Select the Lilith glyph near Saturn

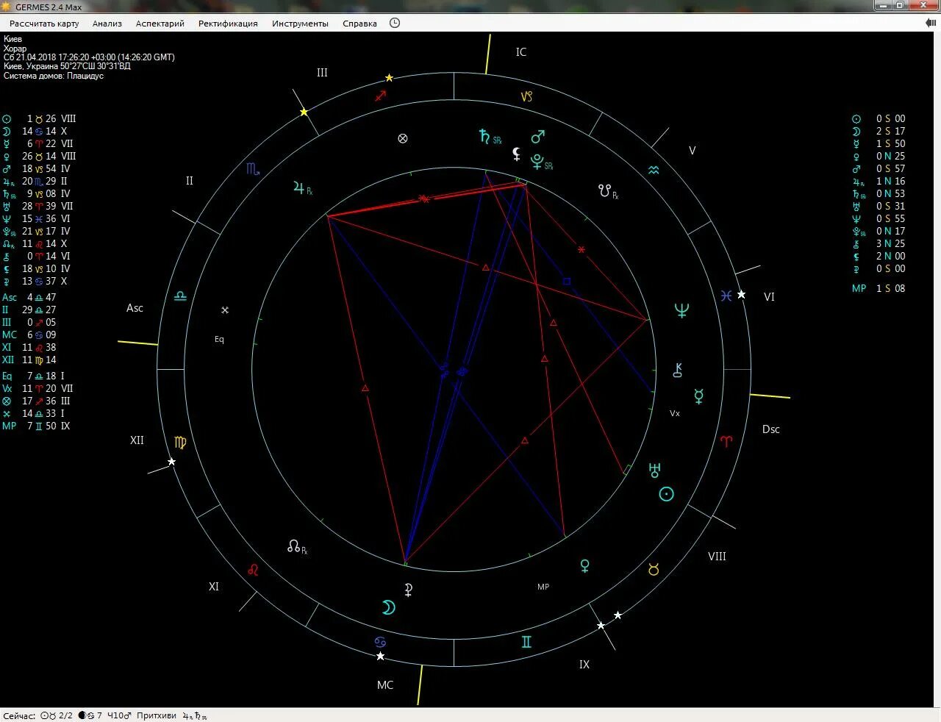(517, 154)
